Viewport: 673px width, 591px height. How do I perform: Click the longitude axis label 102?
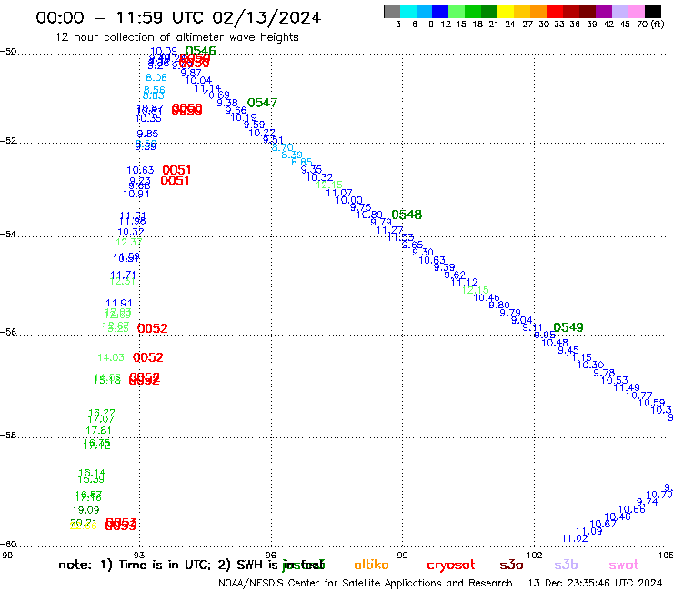pyautogui.click(x=535, y=555)
